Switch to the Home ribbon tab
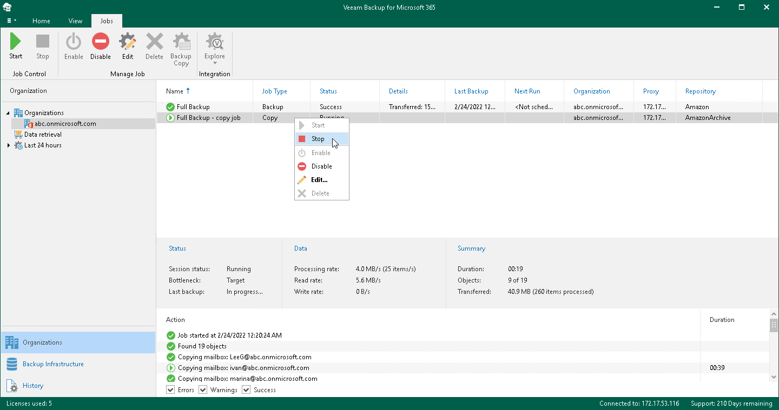The width and height of the screenshot is (779, 410). pyautogui.click(x=41, y=21)
